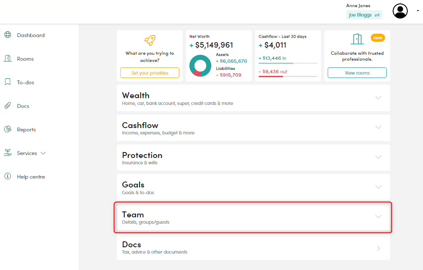Click the user profile avatar icon
The height and width of the screenshot is (270, 423).
(400, 11)
